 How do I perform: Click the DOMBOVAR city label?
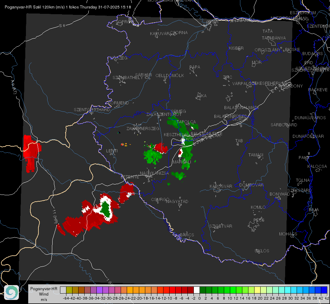coord(251,185)
